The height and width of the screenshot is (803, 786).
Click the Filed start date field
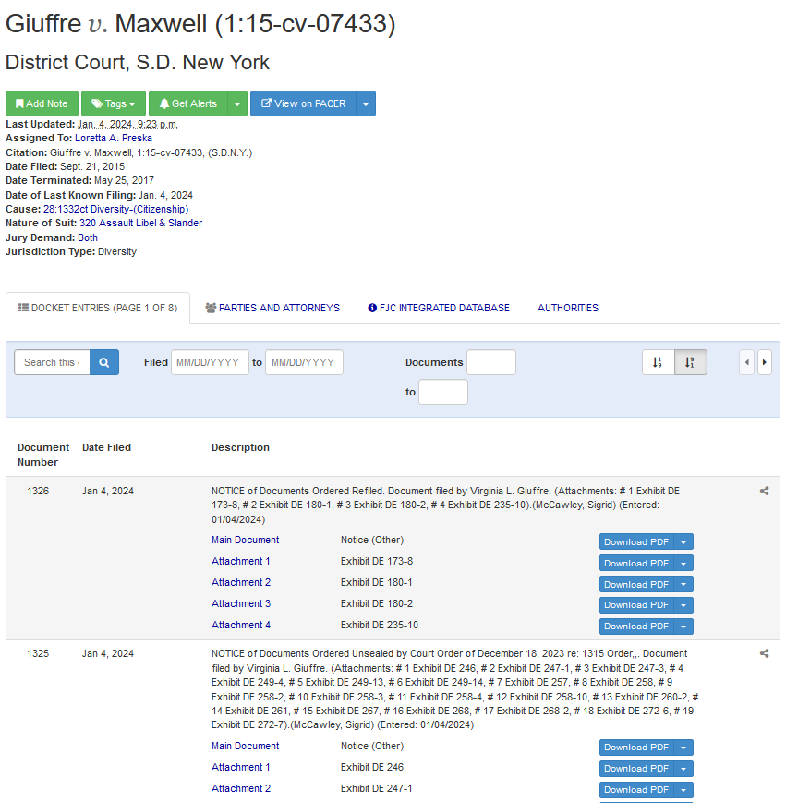pyautogui.click(x=210, y=362)
